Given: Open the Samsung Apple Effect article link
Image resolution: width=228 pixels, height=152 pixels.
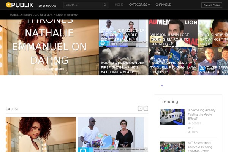Looking at the screenshot, I should tap(202, 114).
